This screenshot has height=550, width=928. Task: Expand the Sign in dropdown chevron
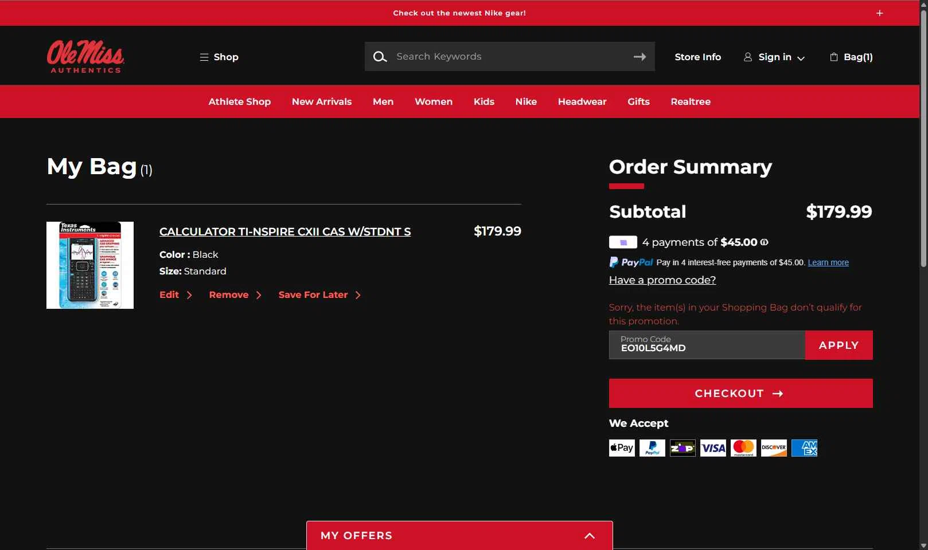801,58
